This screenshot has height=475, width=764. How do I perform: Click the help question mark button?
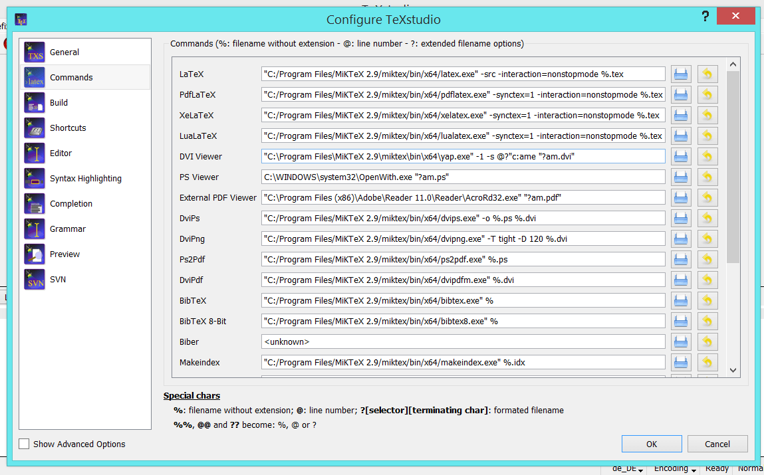tap(705, 17)
